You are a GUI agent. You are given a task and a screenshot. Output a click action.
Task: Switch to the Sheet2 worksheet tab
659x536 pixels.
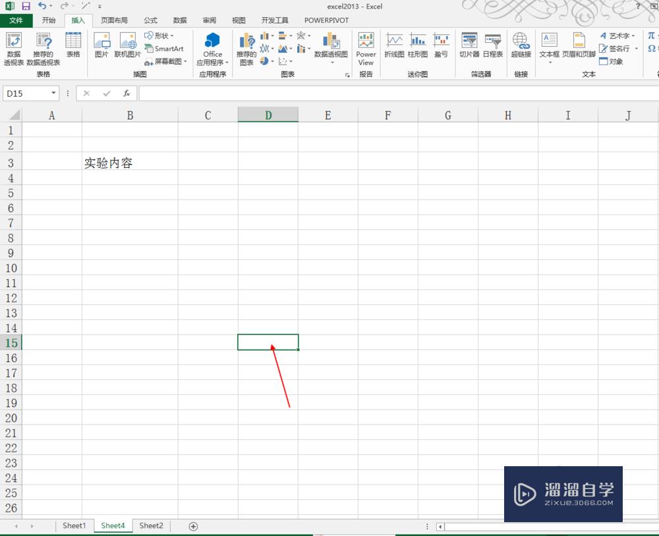tap(151, 525)
